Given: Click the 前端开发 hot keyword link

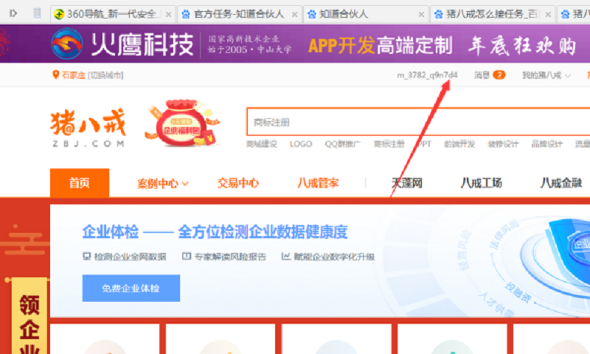Looking at the screenshot, I should [459, 144].
